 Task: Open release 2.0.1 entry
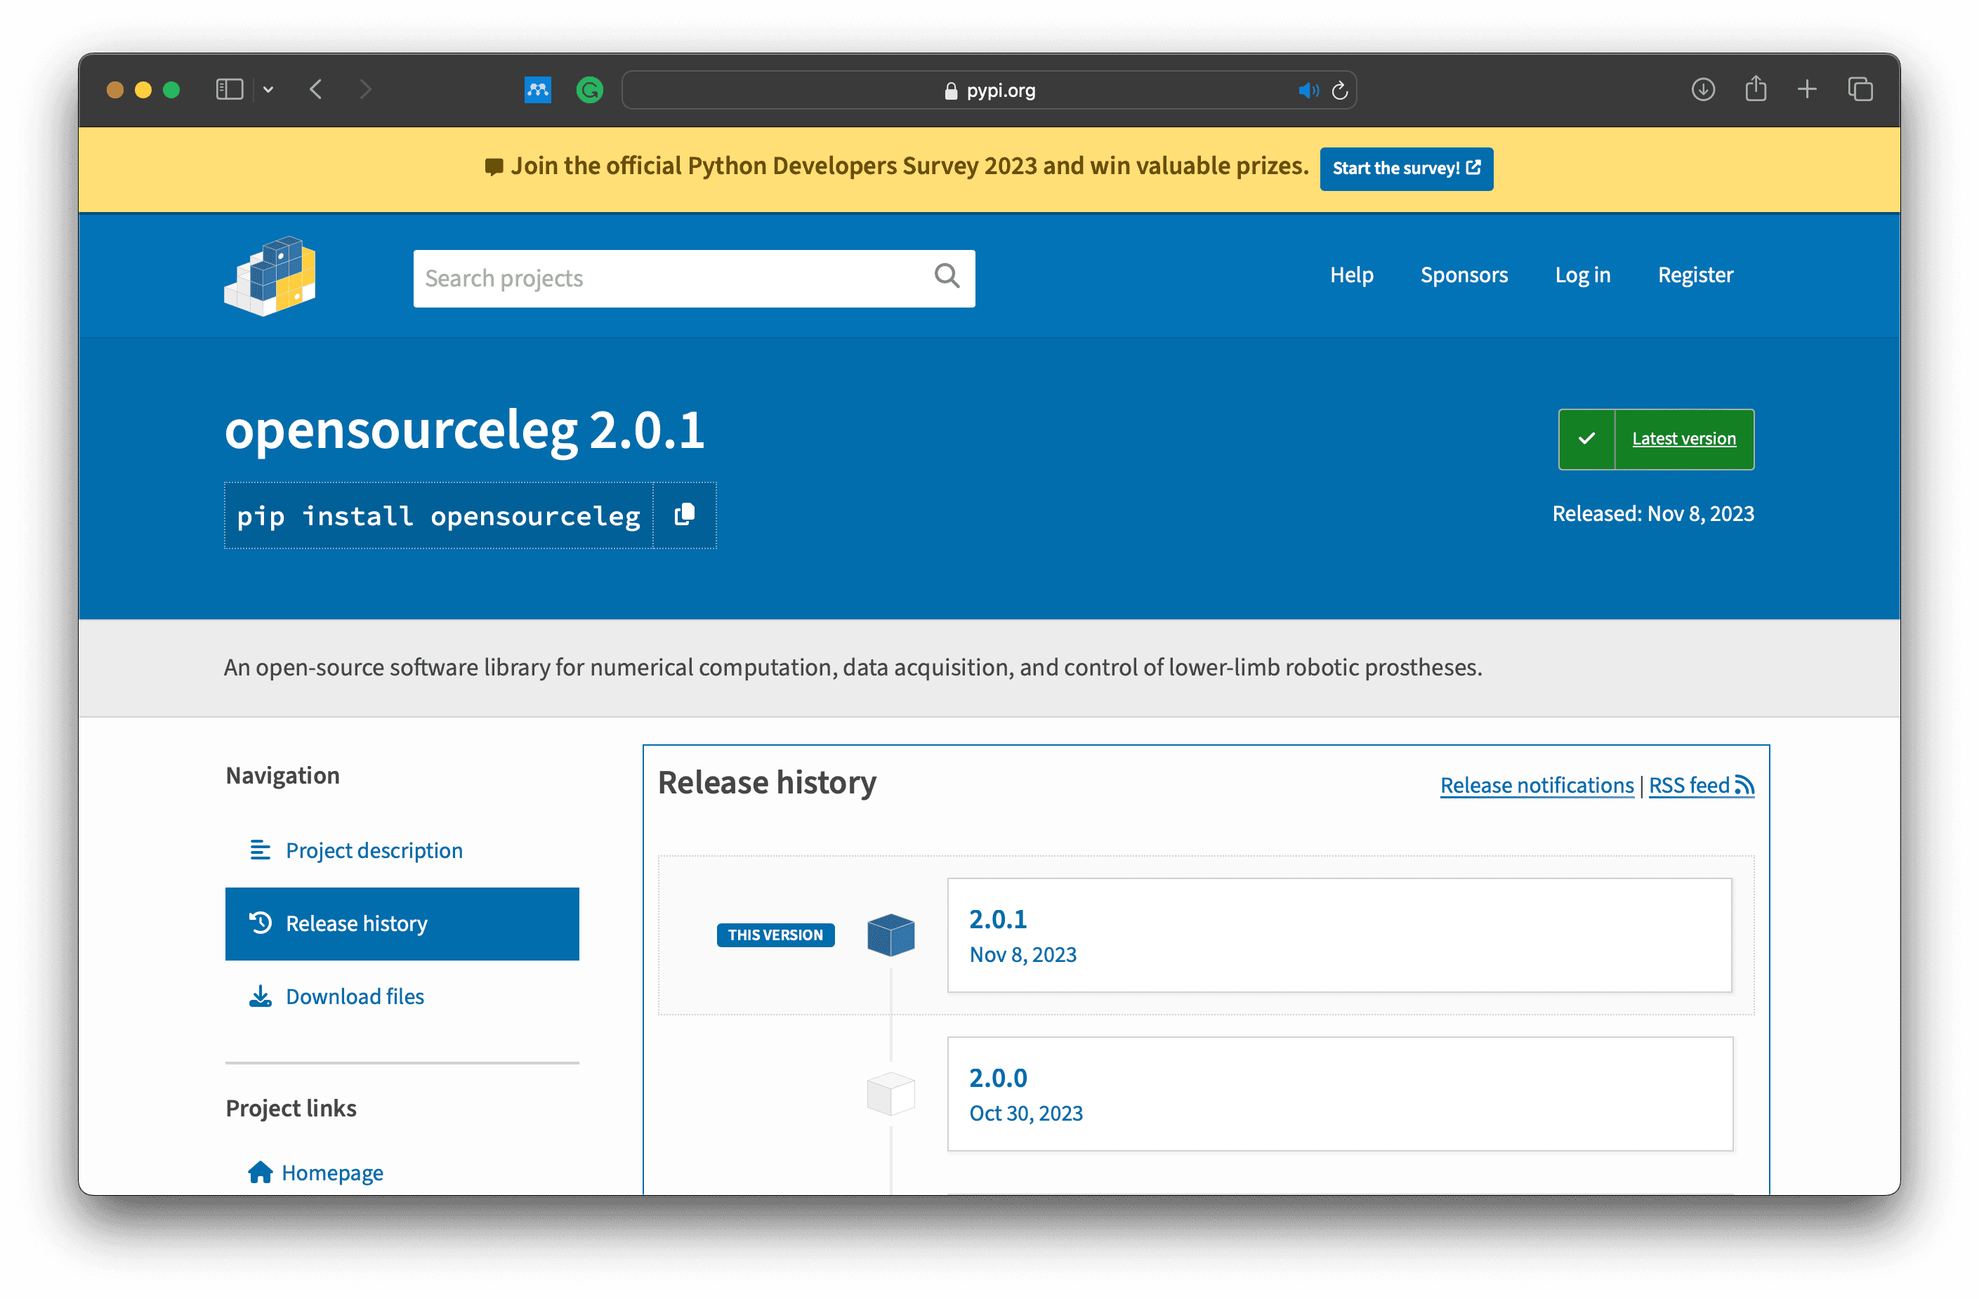[1339, 935]
